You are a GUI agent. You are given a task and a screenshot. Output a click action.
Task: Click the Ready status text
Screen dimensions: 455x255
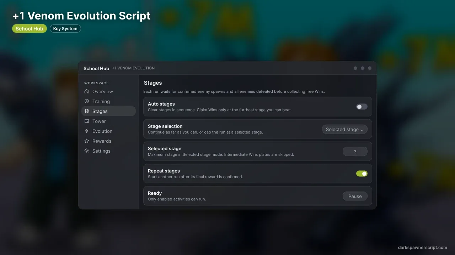(155, 193)
